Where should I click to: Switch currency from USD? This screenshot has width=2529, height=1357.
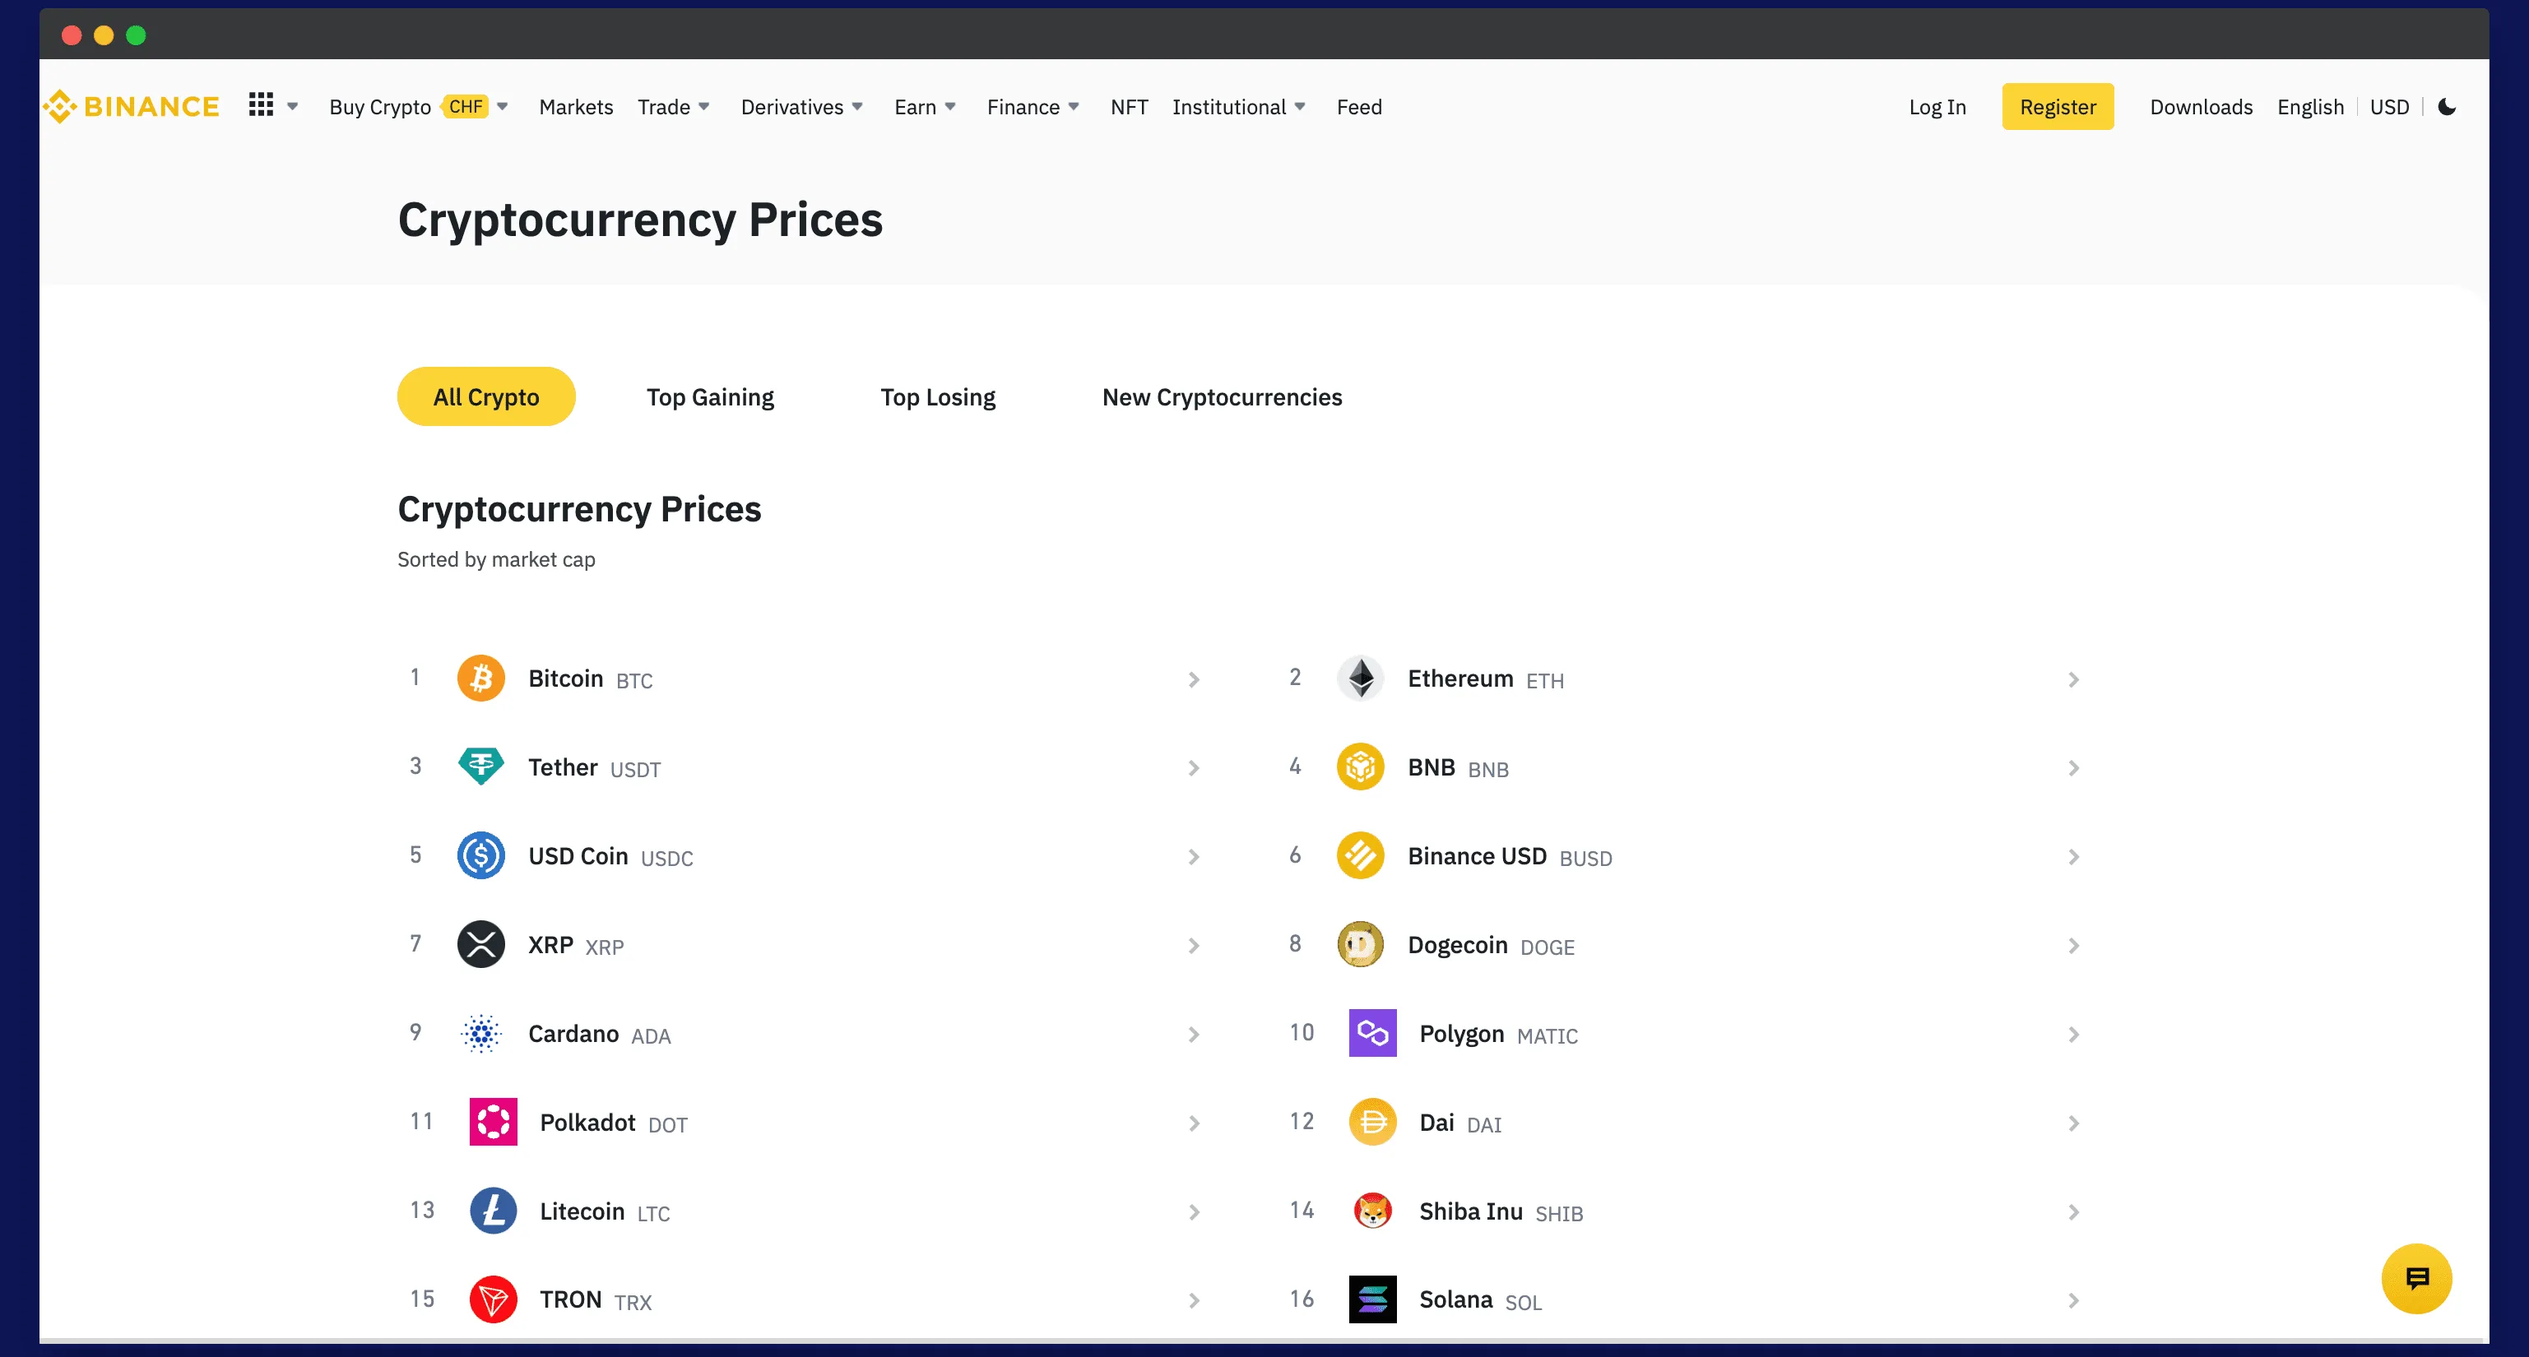2390,106
